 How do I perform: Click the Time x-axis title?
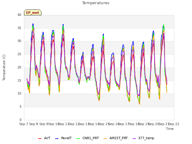170,129
